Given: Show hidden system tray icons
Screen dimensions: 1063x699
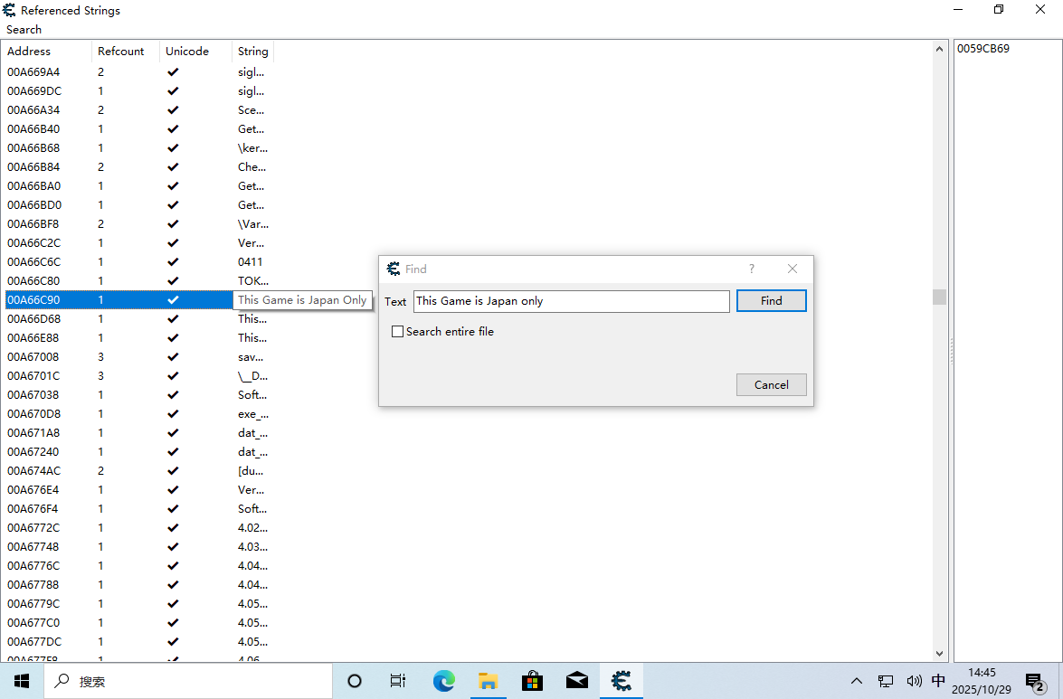Looking at the screenshot, I should click(x=856, y=681).
